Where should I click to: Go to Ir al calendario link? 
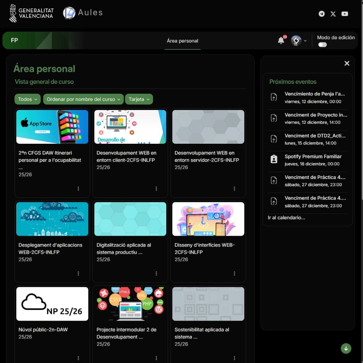tap(286, 218)
